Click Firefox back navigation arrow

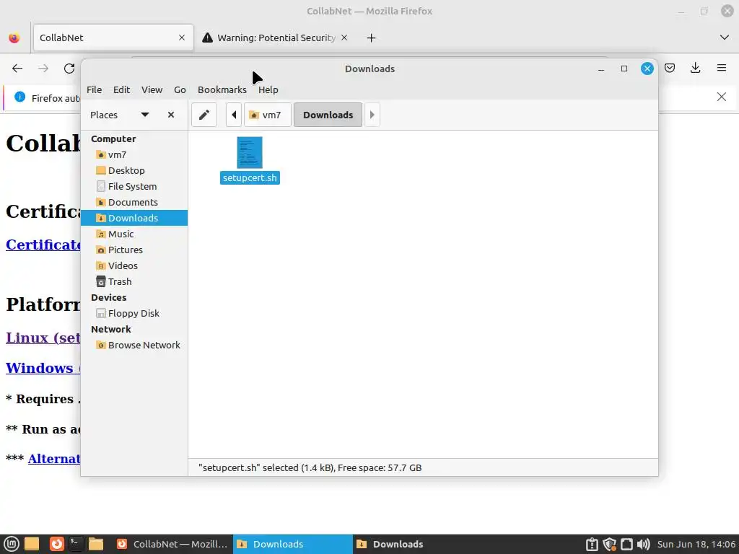point(17,69)
